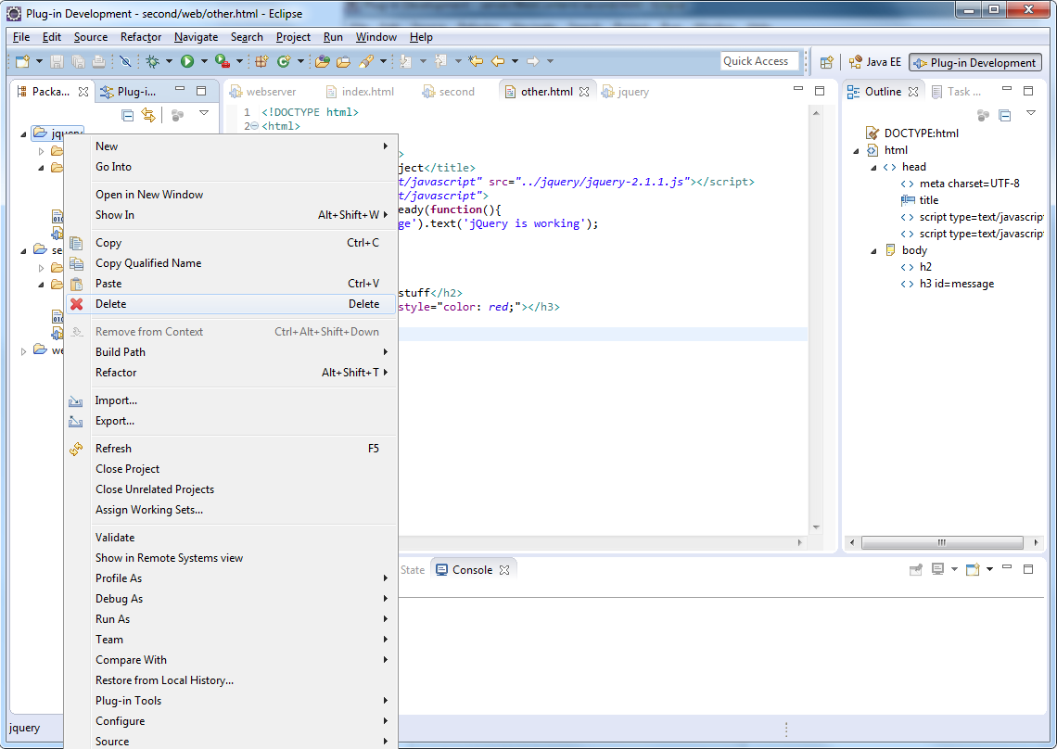The width and height of the screenshot is (1057, 749).
Task: Choose Export... from the context menu
Action: (x=231, y=421)
